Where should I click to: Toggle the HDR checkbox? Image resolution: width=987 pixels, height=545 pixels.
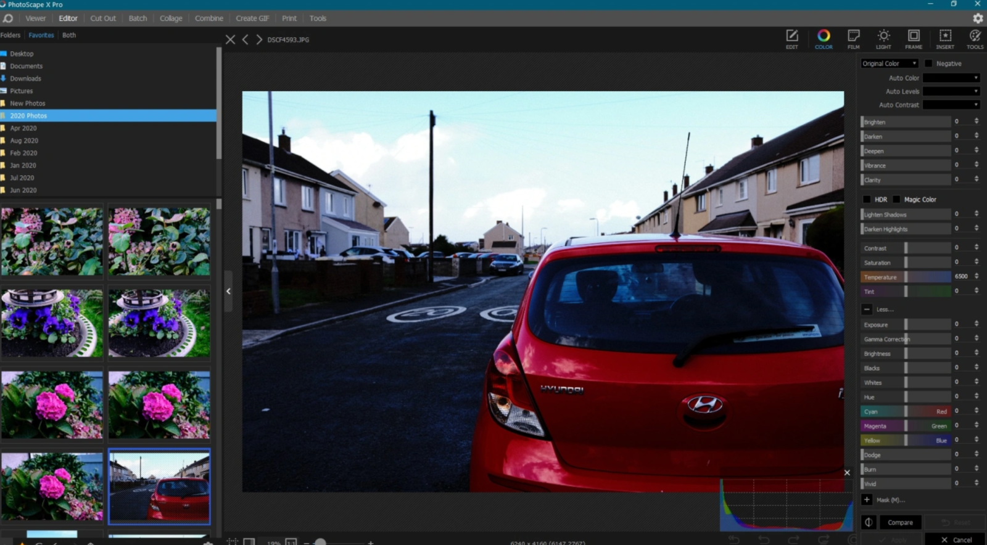click(x=867, y=199)
